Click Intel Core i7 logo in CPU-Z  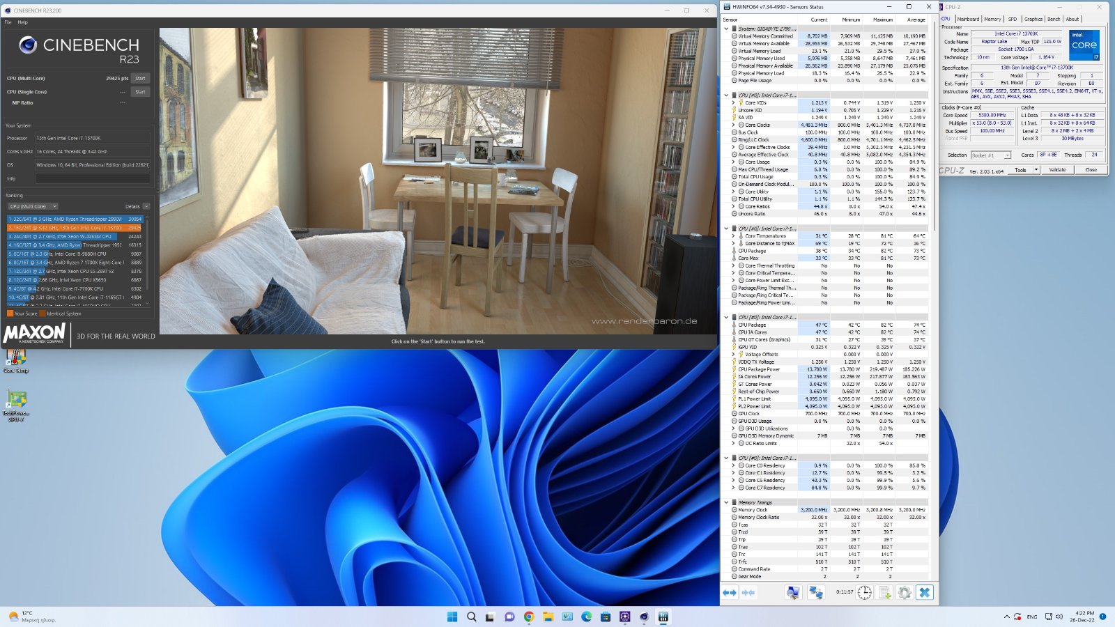click(1084, 45)
